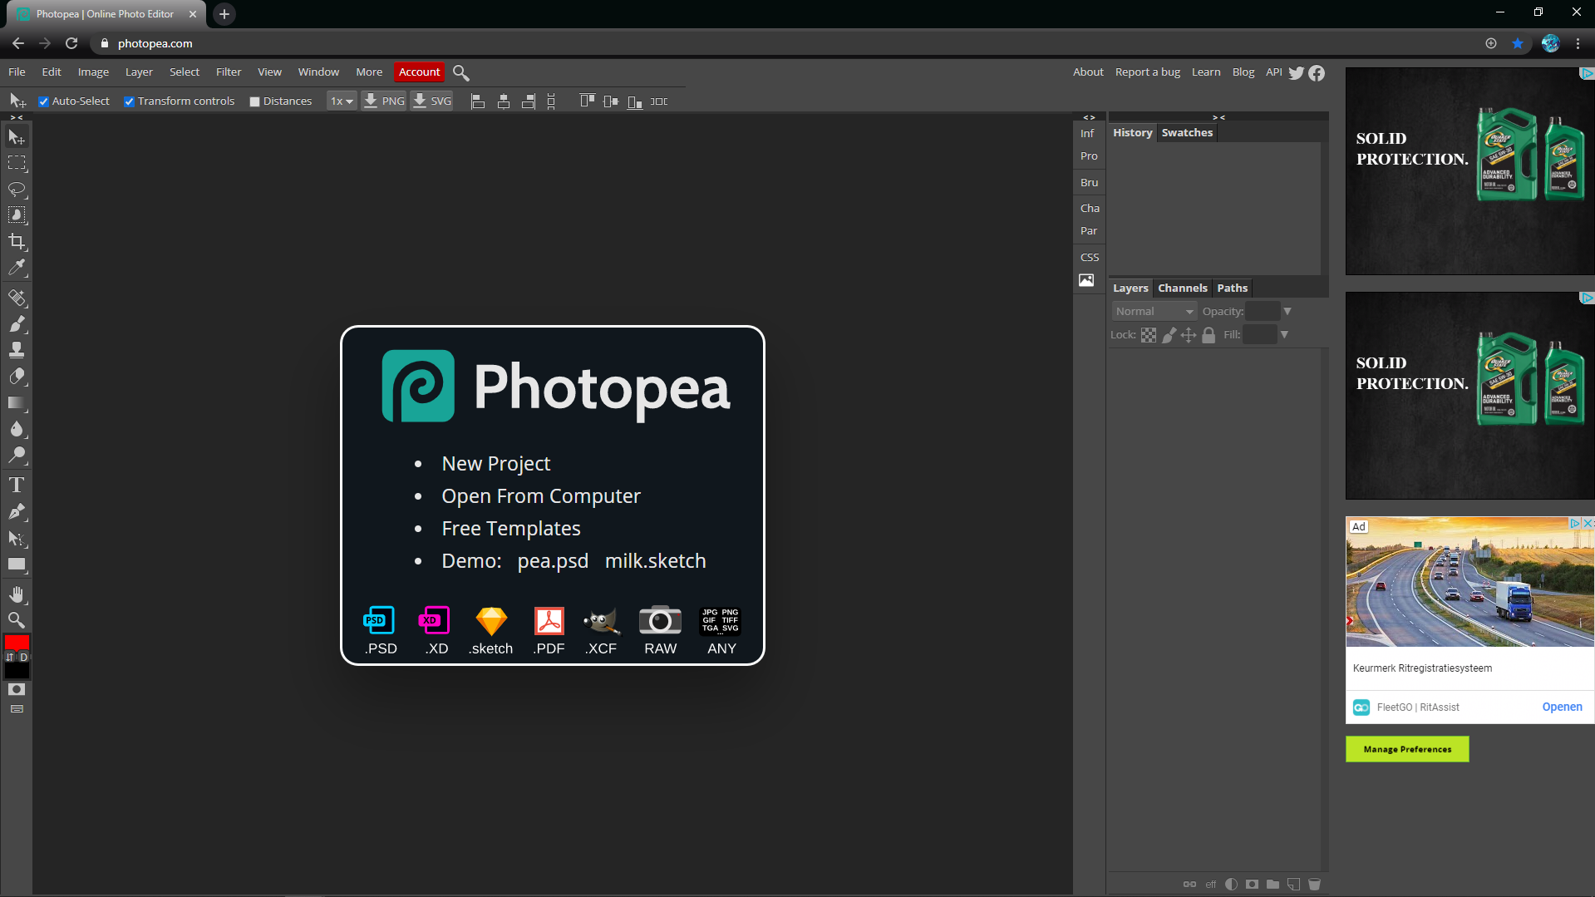Select the Crop tool
1595x897 pixels.
tap(17, 242)
